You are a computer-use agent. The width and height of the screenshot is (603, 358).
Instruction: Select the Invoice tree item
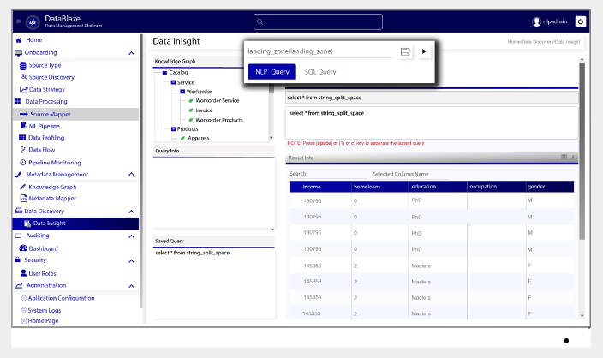click(204, 110)
